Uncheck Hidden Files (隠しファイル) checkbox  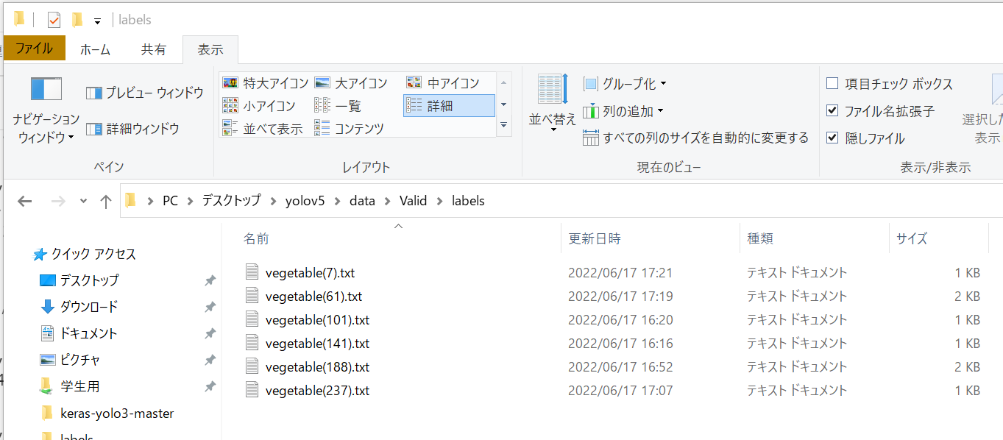point(832,138)
